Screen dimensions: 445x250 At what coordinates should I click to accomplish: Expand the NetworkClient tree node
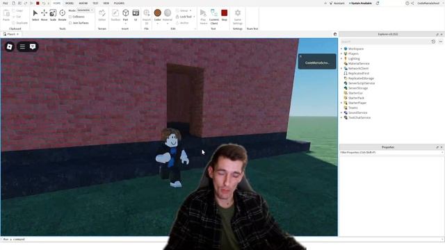(x=341, y=68)
